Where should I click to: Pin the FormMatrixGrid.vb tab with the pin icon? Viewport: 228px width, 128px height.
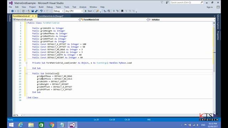(x=33, y=16)
